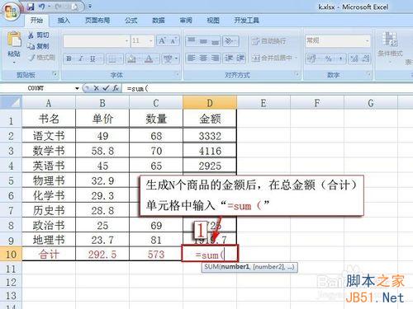Open the 字体 group dialog launcher
413x309 pixels.
178,74
